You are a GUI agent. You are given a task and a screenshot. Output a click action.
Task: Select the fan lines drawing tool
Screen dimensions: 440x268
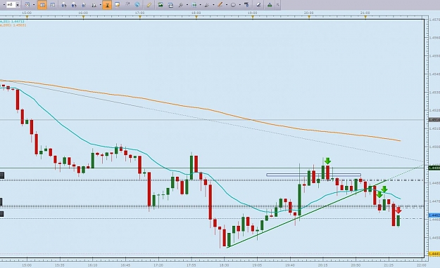(207, 5)
